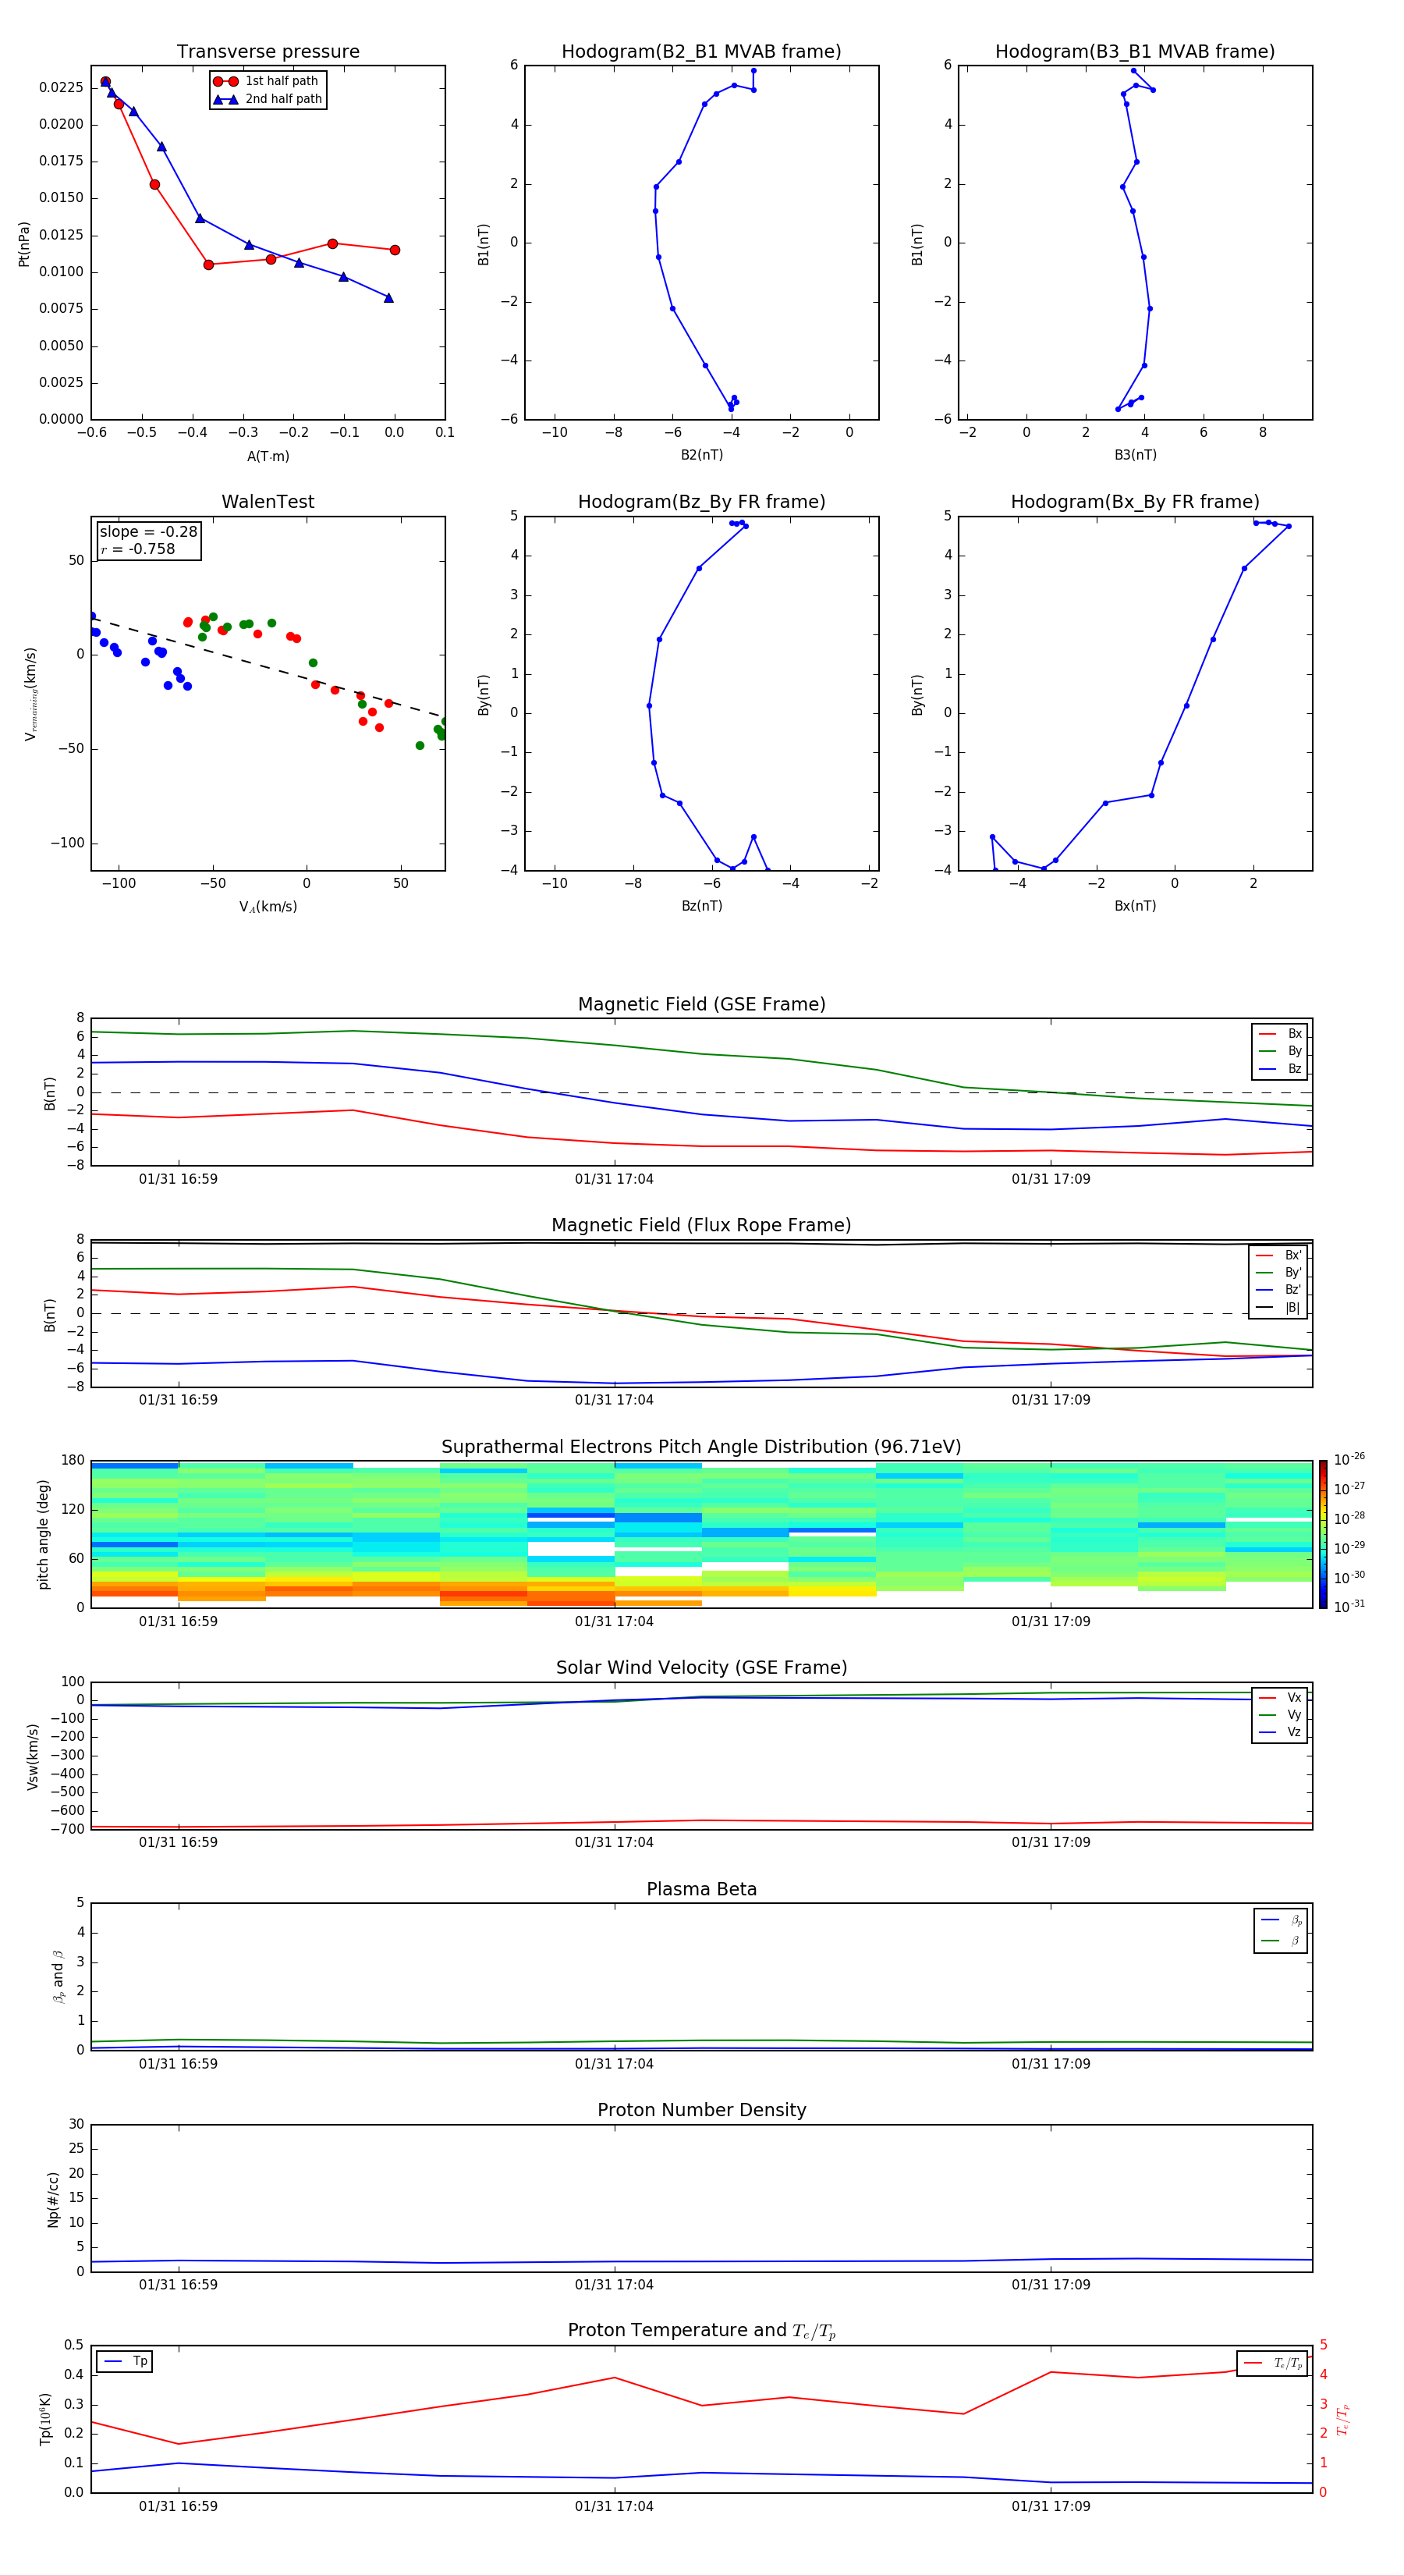1404x2575 pixels.
Task: Click the 'B3(nT)' x-axis label
Action: [1135, 455]
